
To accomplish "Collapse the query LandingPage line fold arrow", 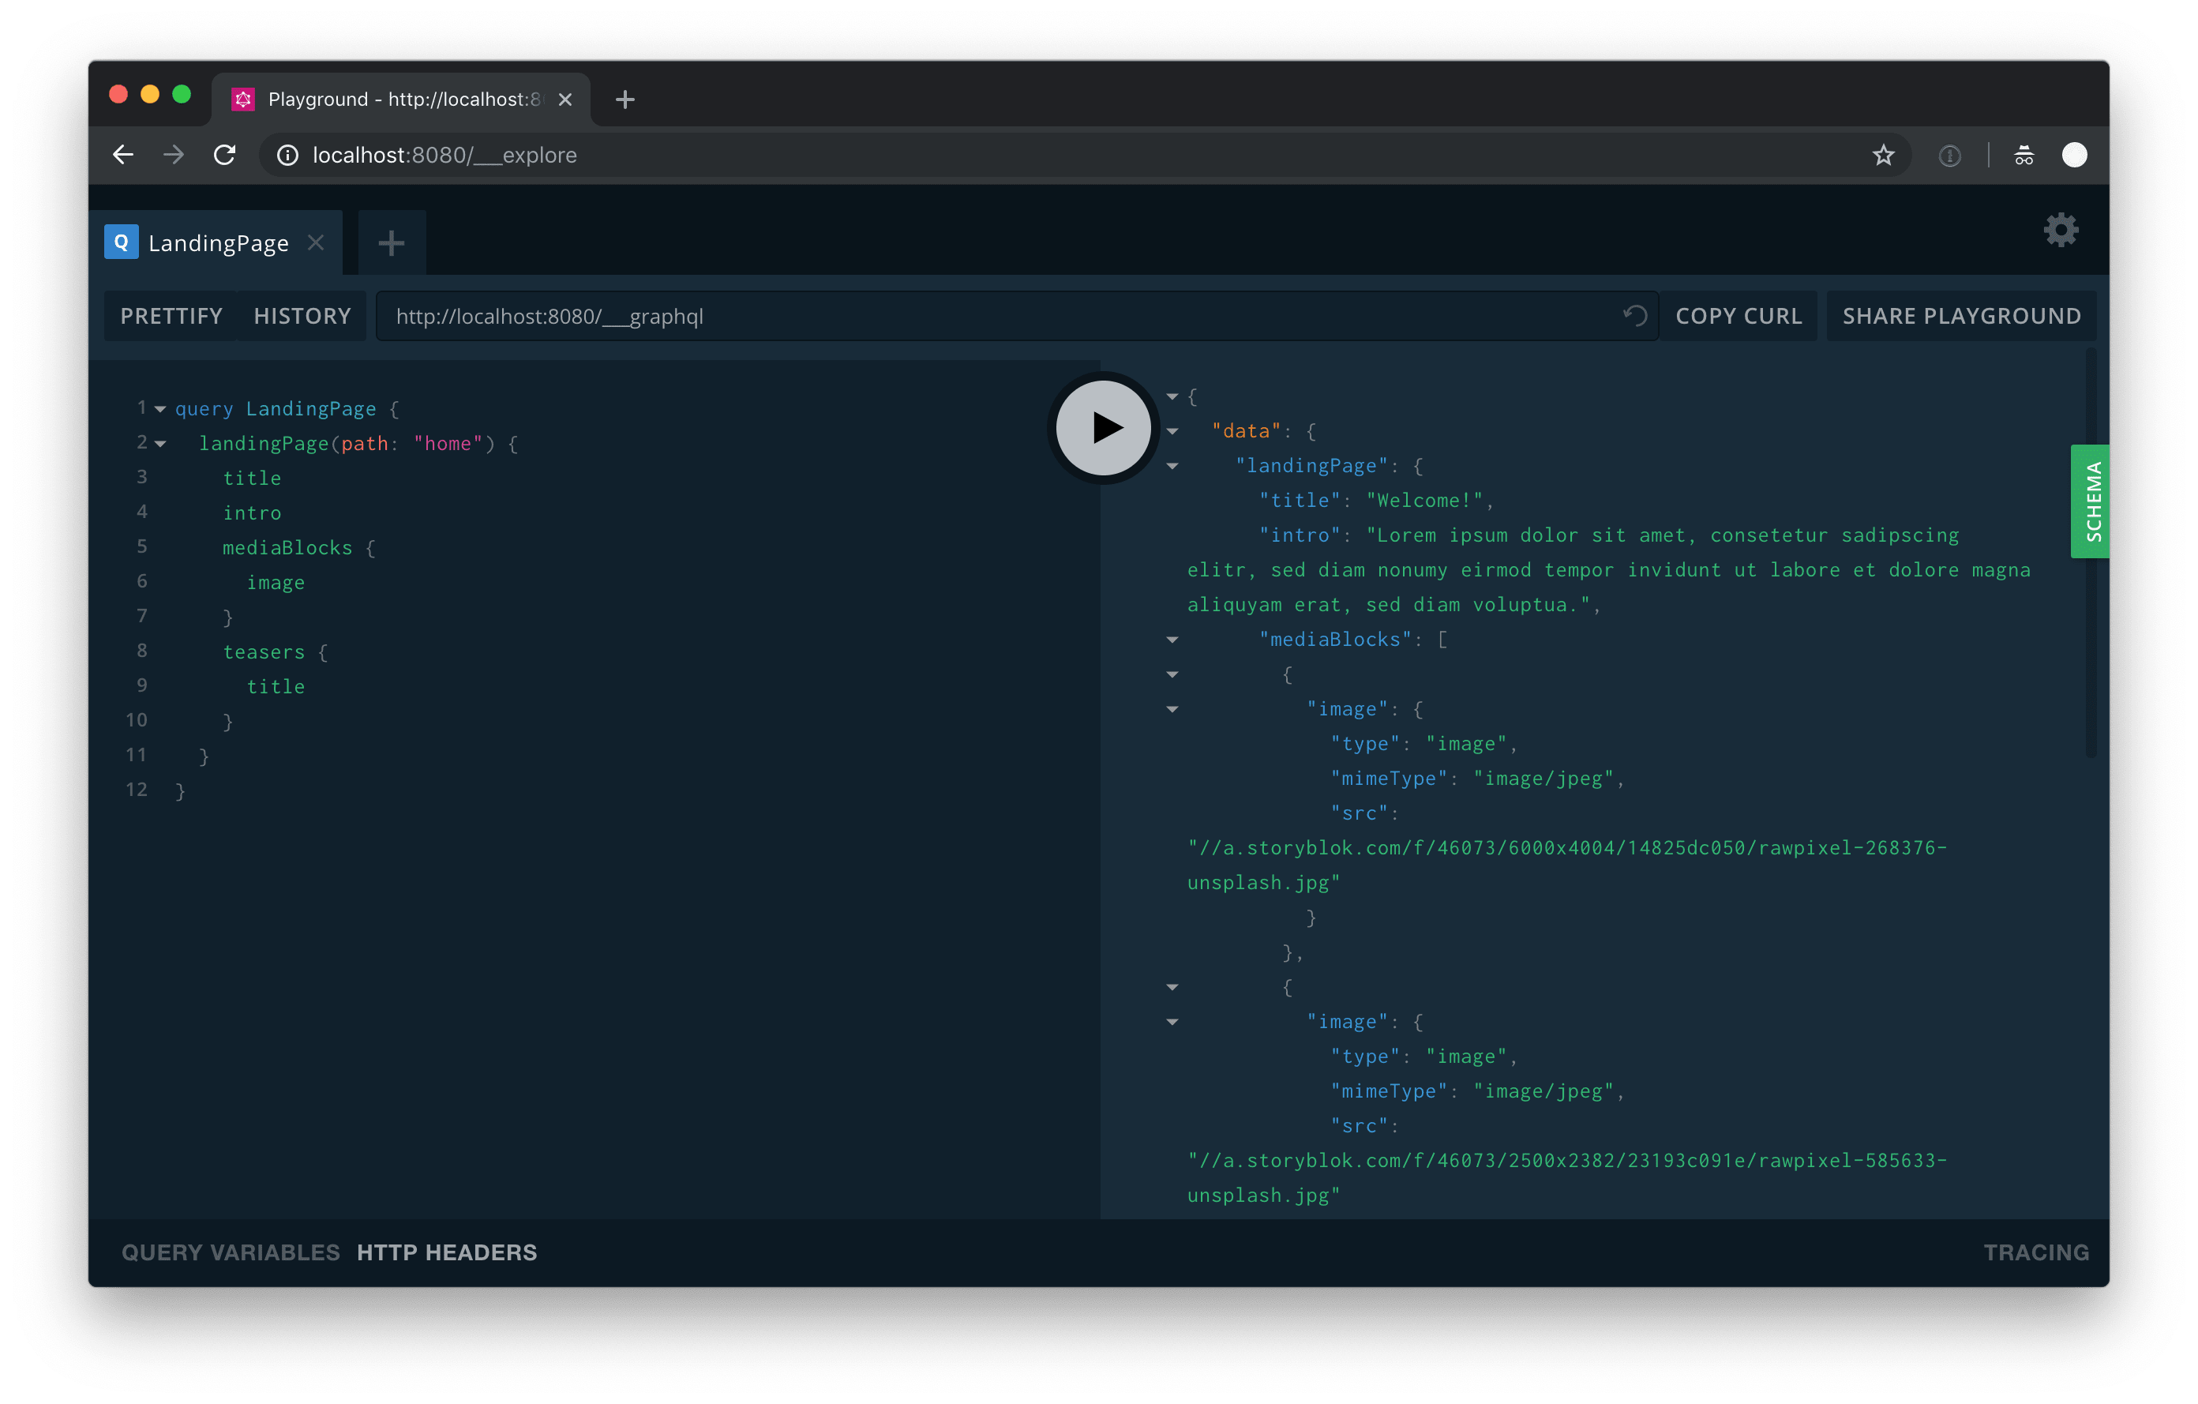I will coord(160,409).
